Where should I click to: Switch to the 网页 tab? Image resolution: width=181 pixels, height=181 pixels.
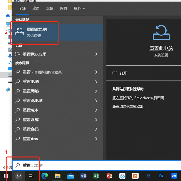coord(63,8)
